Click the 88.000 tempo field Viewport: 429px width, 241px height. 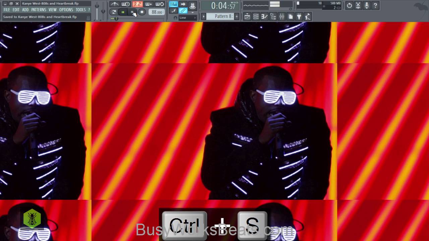click(x=157, y=12)
